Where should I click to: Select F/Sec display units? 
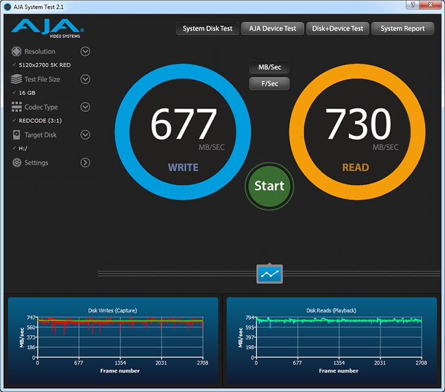click(x=269, y=84)
